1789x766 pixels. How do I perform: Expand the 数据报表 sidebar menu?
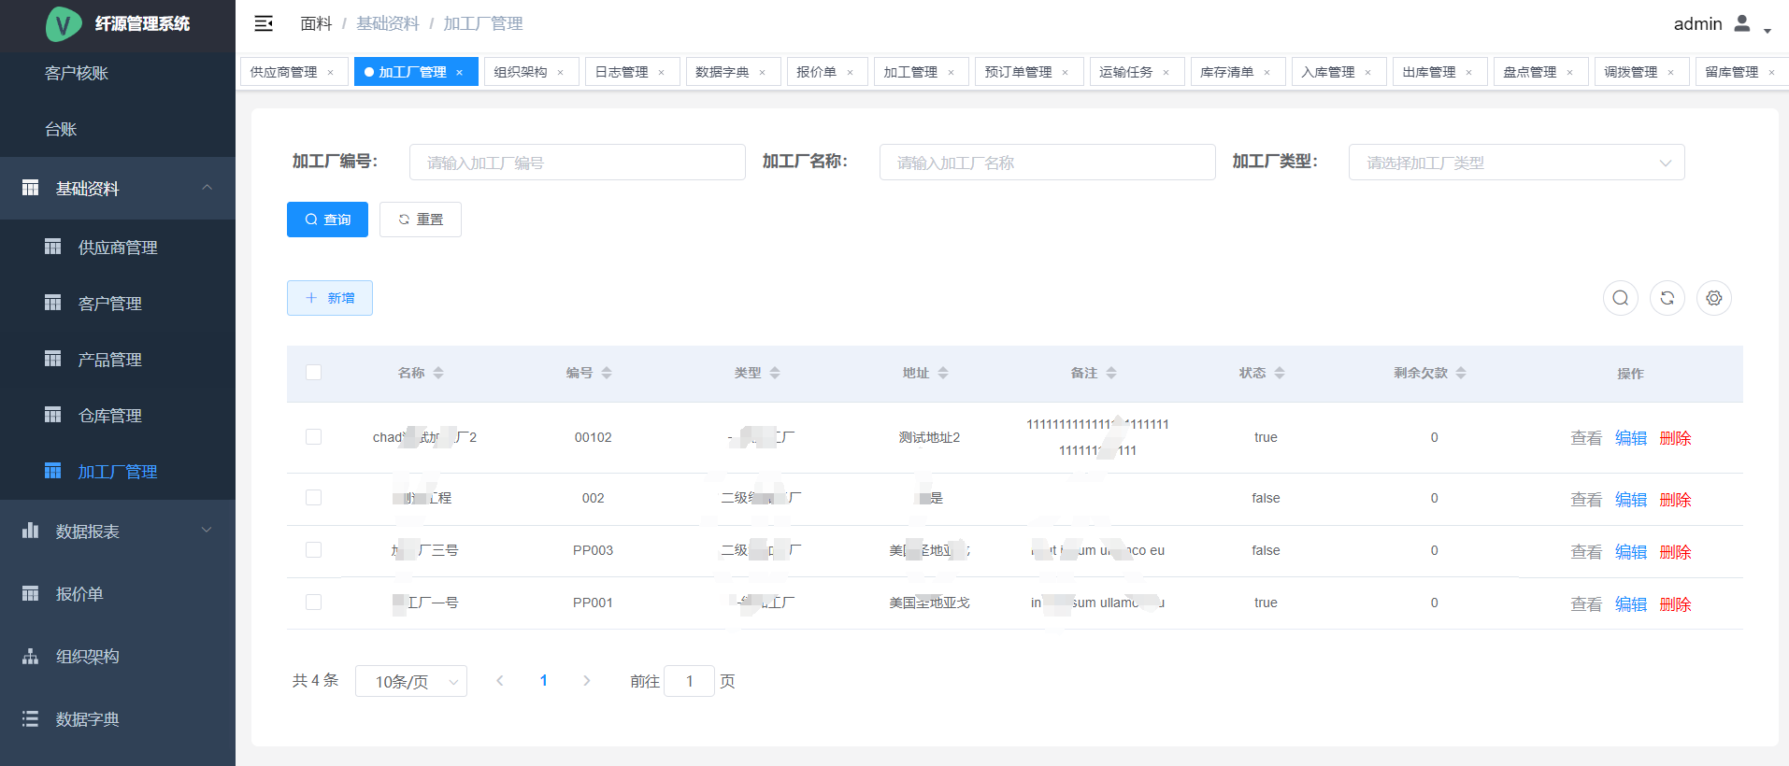(118, 532)
